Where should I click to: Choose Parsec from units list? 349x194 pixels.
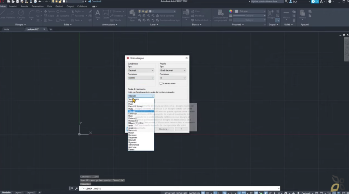141,149
